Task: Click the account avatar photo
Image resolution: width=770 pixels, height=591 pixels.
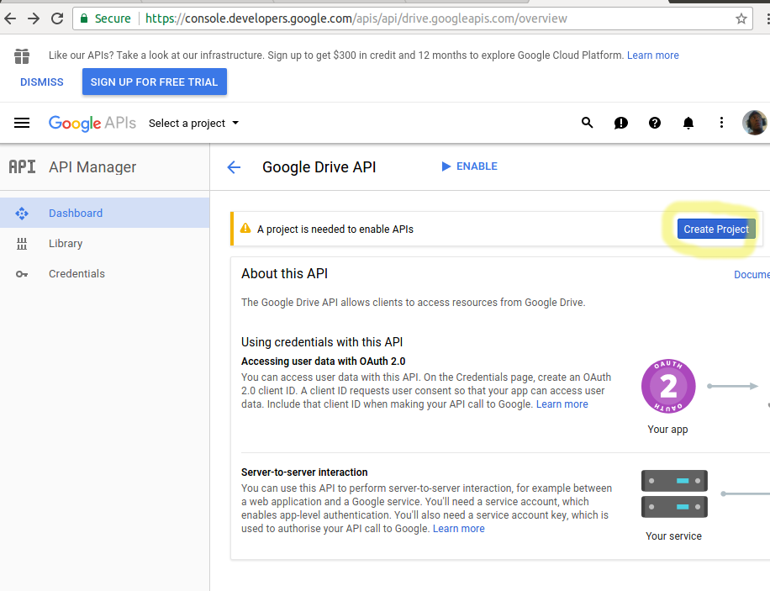Action: click(754, 123)
